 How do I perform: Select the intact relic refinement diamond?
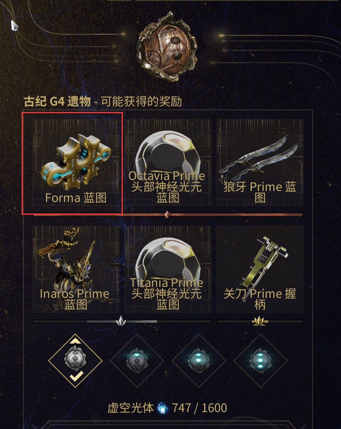click(75, 361)
